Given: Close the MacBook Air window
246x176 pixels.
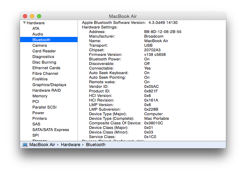Looking at the screenshot, I should [25, 16].
